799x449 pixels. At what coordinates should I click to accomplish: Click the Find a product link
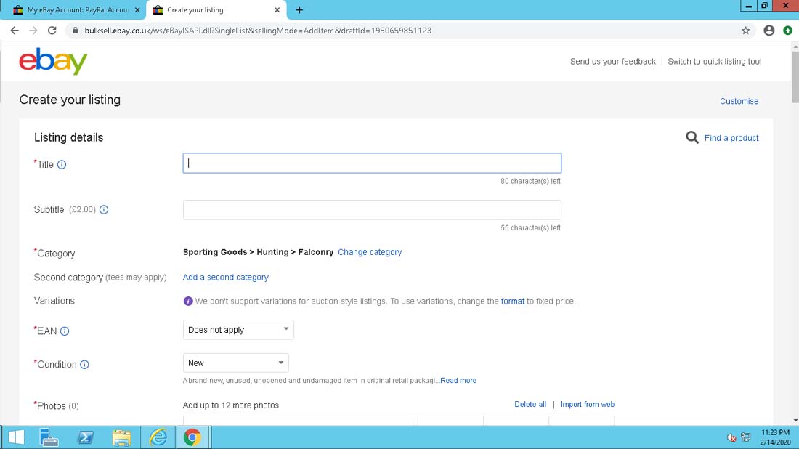(x=731, y=138)
